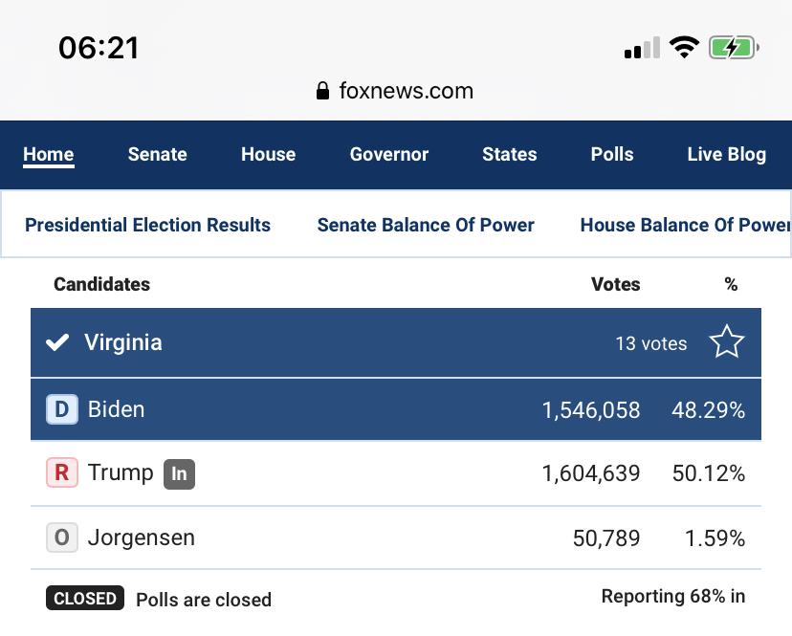Switch to the House tab
792x636 pixels.
tap(268, 154)
